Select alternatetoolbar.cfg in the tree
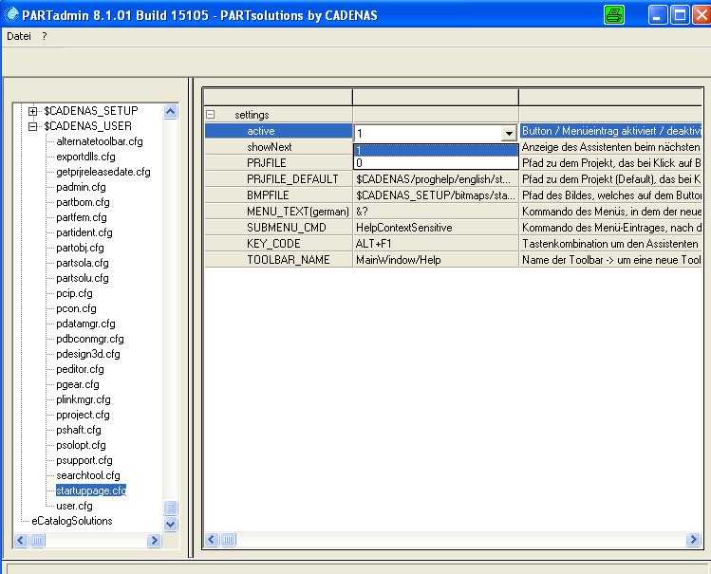Screen dimensions: 711x574 pyautogui.click(x=100, y=141)
